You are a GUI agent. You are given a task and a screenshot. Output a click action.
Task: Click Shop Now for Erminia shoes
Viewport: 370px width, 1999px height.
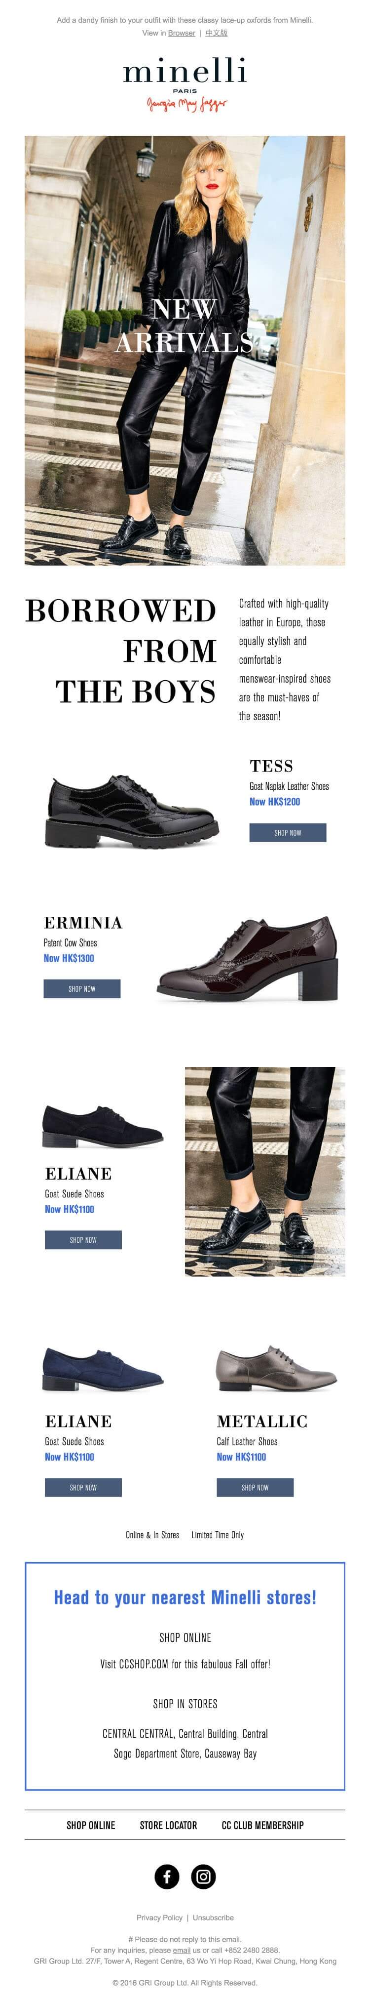click(x=81, y=989)
